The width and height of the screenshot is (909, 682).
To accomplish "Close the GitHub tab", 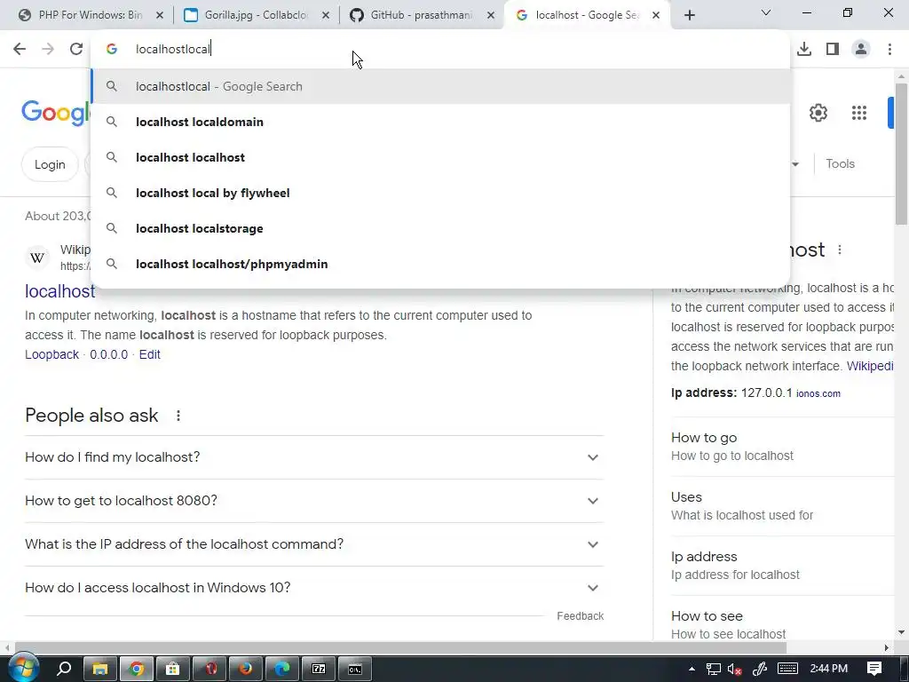I will (491, 15).
